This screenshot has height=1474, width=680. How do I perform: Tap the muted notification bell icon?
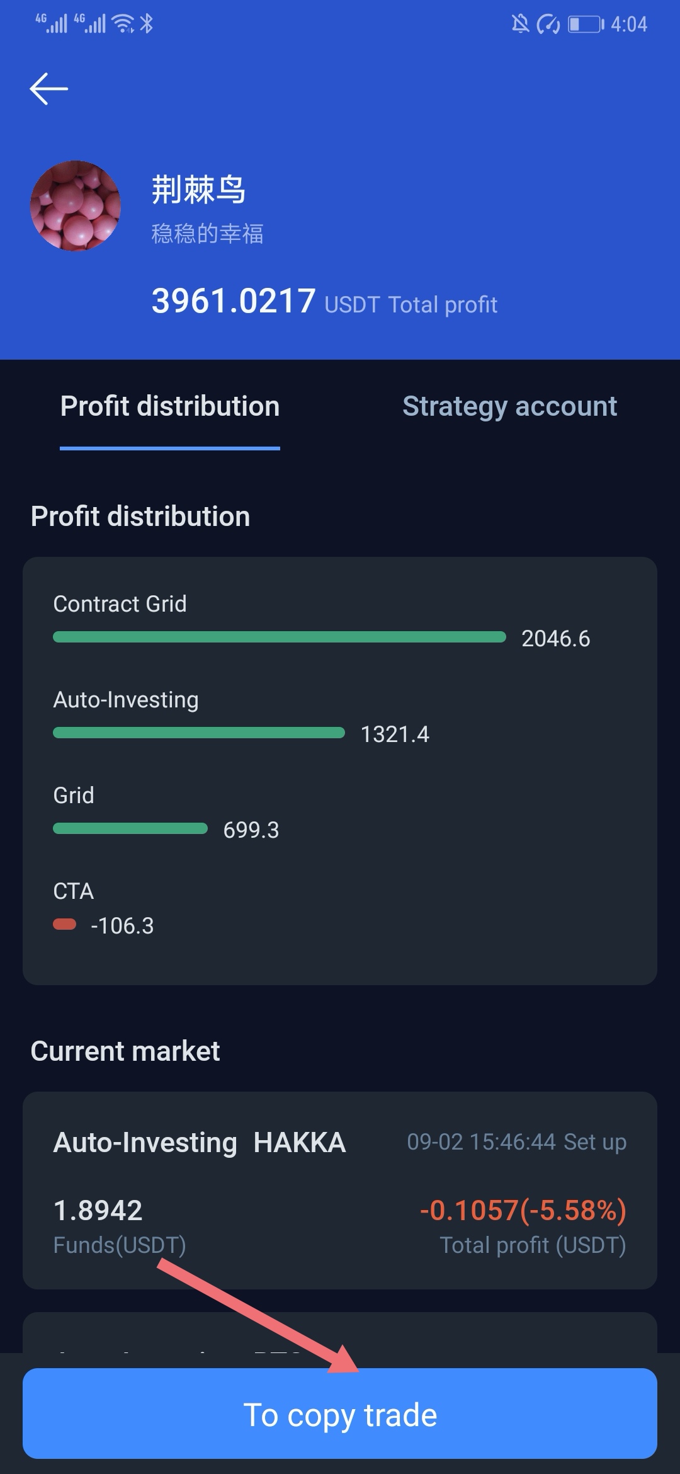click(519, 25)
